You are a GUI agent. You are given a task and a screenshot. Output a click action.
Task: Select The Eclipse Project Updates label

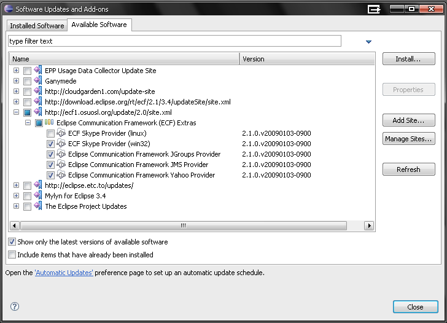click(86, 206)
